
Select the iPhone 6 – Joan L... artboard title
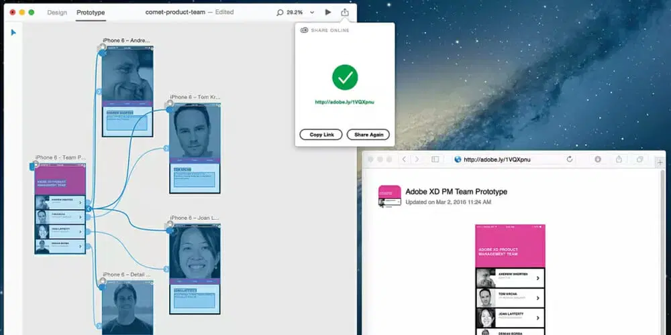click(194, 218)
